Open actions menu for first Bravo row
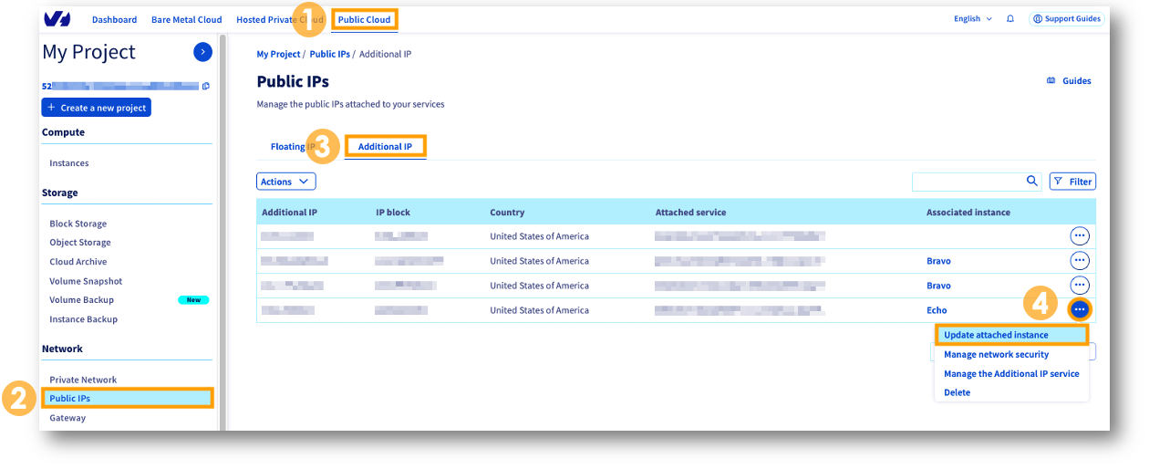This screenshot has height=469, width=1149. pos(1080,260)
